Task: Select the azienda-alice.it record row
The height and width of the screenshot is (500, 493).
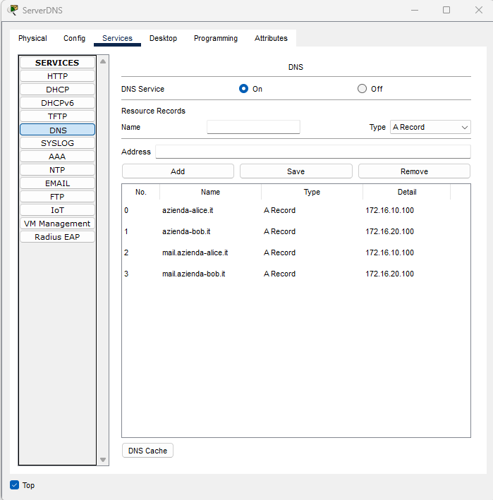Action: [296, 210]
